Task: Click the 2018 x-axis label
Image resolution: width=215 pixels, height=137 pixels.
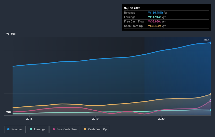Action: pyautogui.click(x=29, y=119)
